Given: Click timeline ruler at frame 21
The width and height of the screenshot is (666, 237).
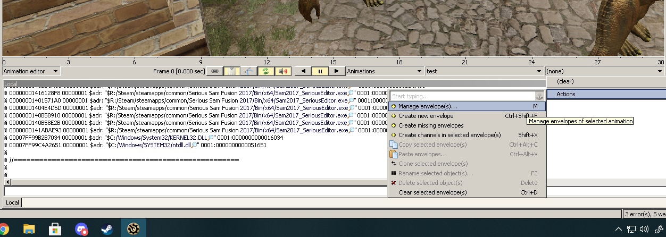Looking at the screenshot, I should click(x=464, y=62).
